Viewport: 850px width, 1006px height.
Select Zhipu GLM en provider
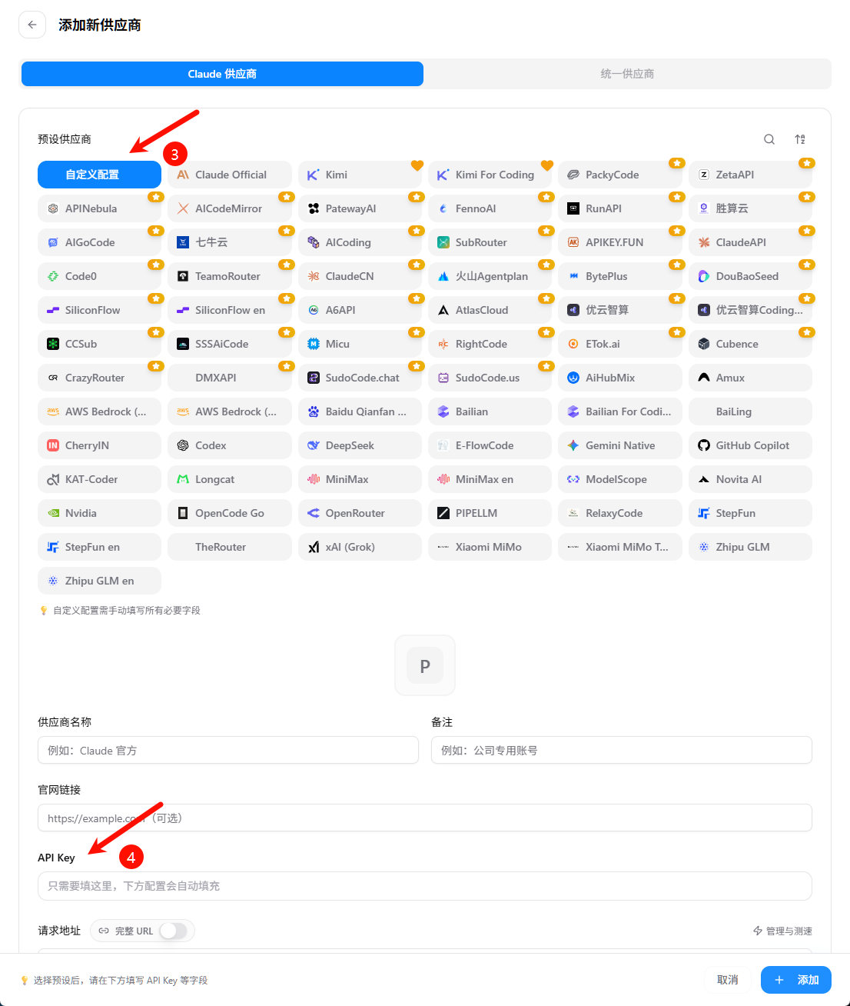[99, 581]
